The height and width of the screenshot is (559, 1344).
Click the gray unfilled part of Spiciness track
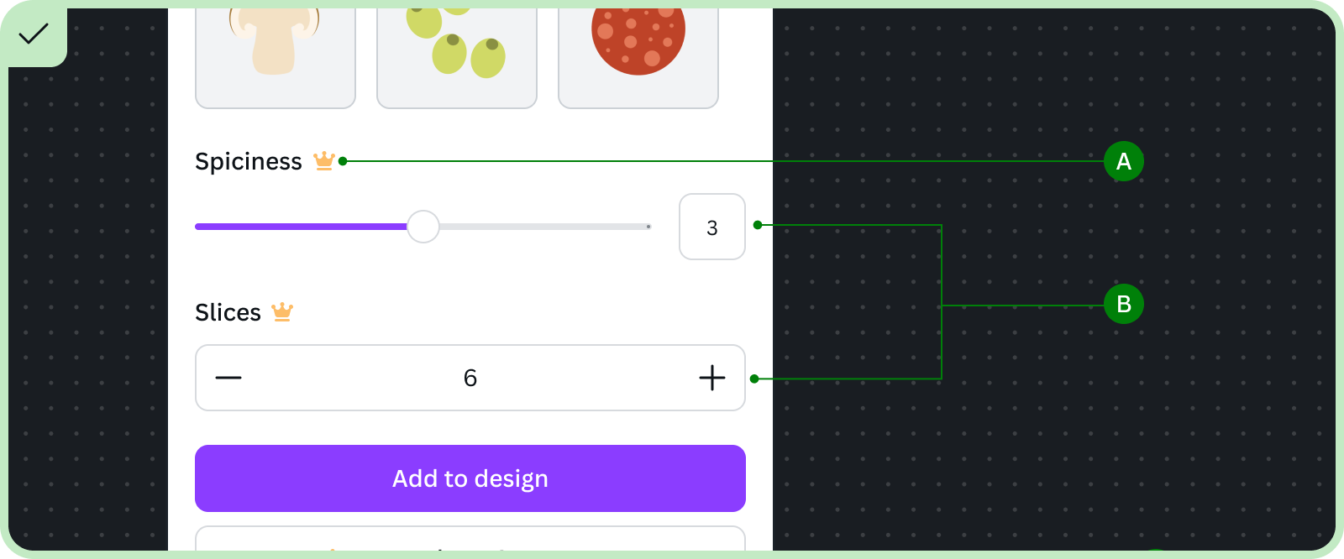544,227
